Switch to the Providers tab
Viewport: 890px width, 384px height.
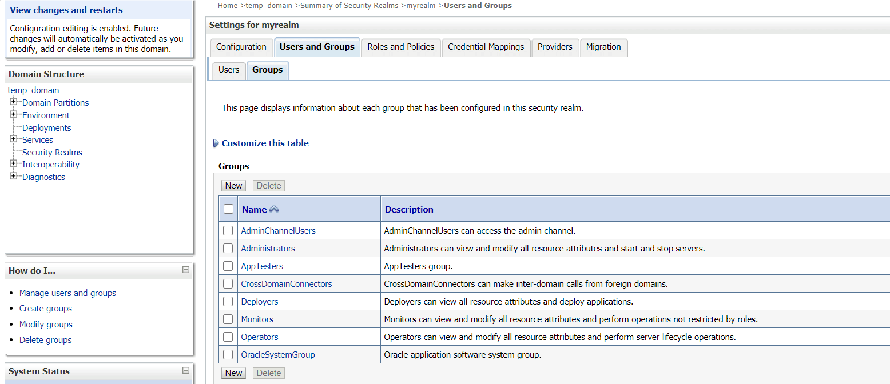click(x=555, y=47)
